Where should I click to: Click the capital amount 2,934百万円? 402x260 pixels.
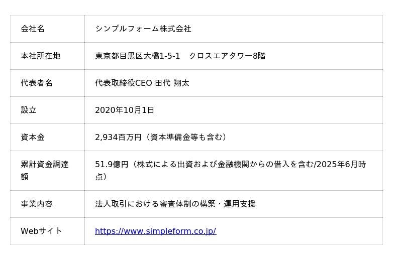pyautogui.click(x=118, y=138)
